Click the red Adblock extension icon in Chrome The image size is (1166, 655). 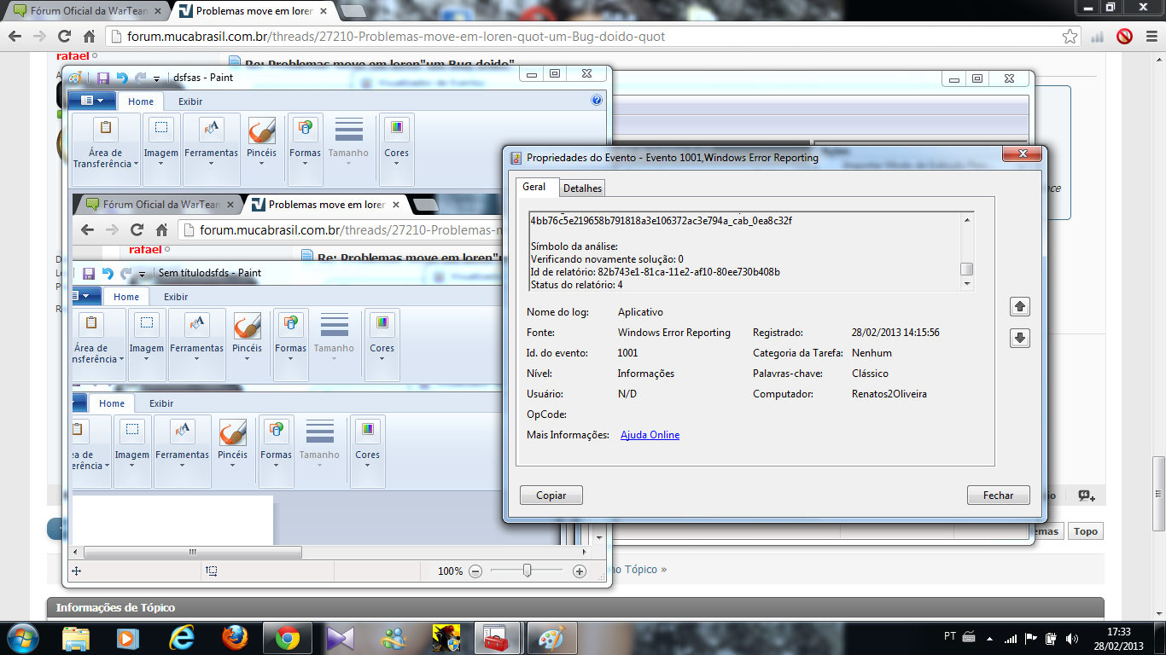pyautogui.click(x=1124, y=37)
